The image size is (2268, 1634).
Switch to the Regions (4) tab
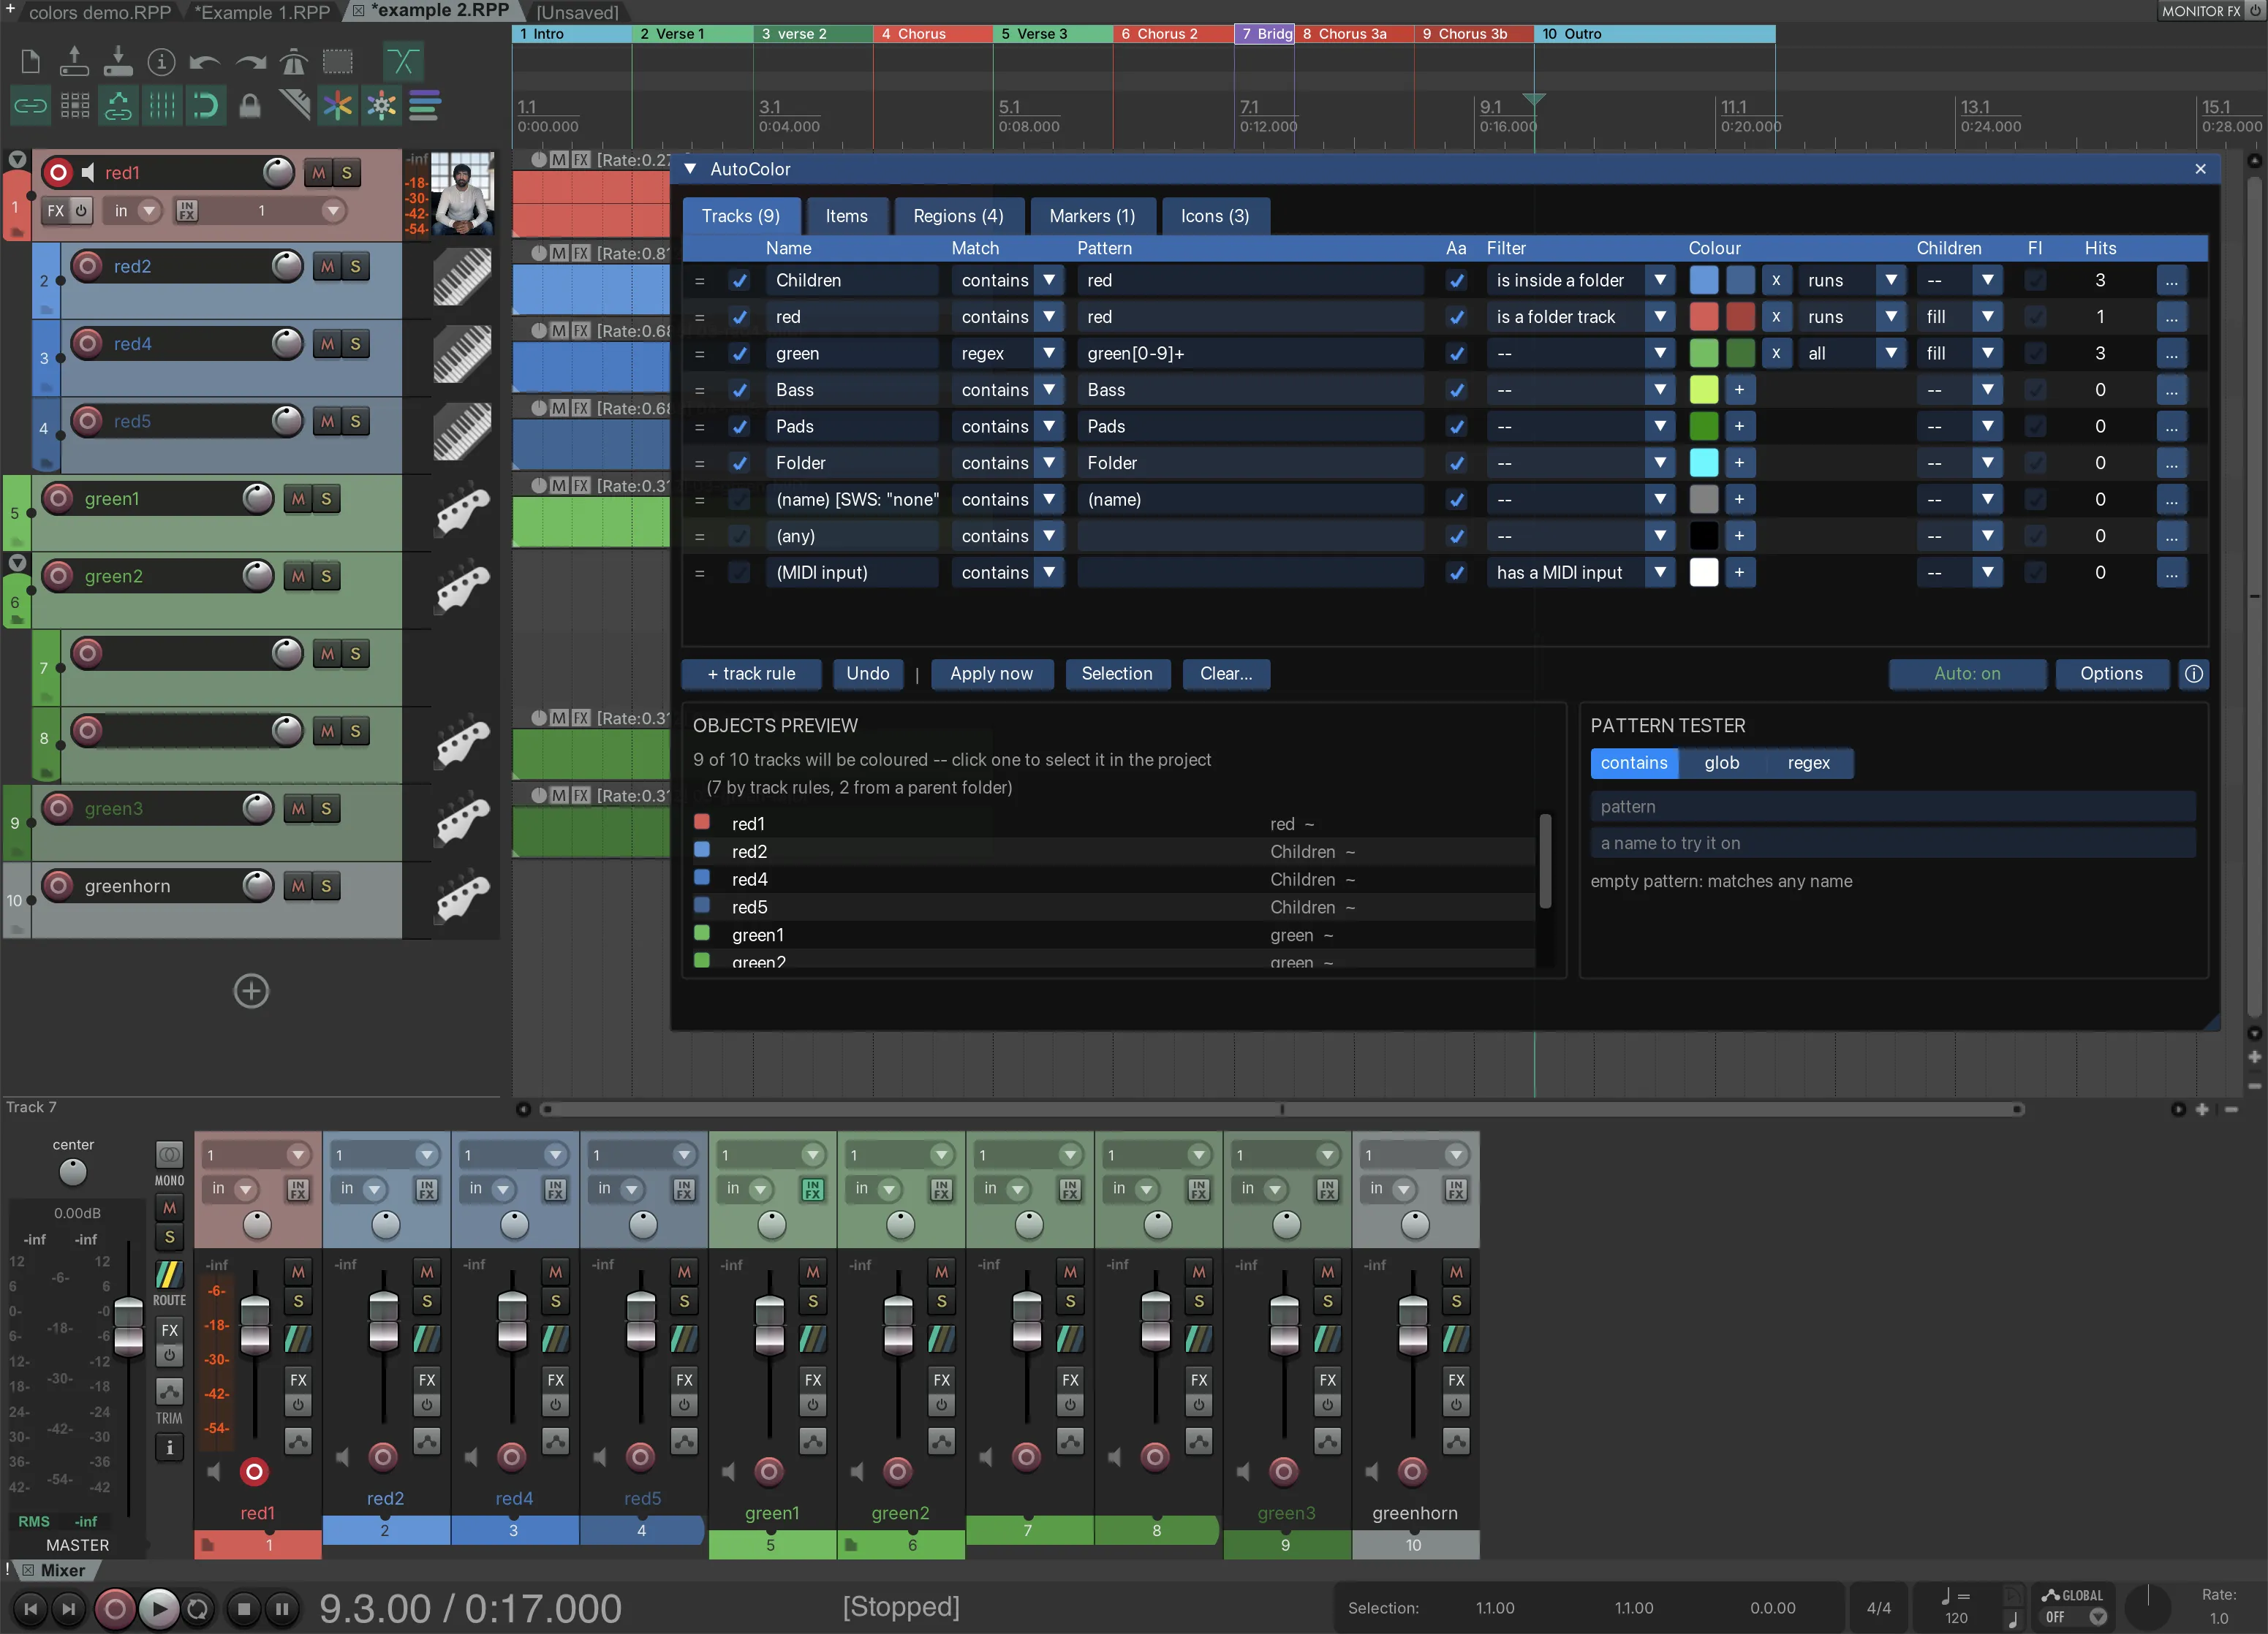point(958,216)
